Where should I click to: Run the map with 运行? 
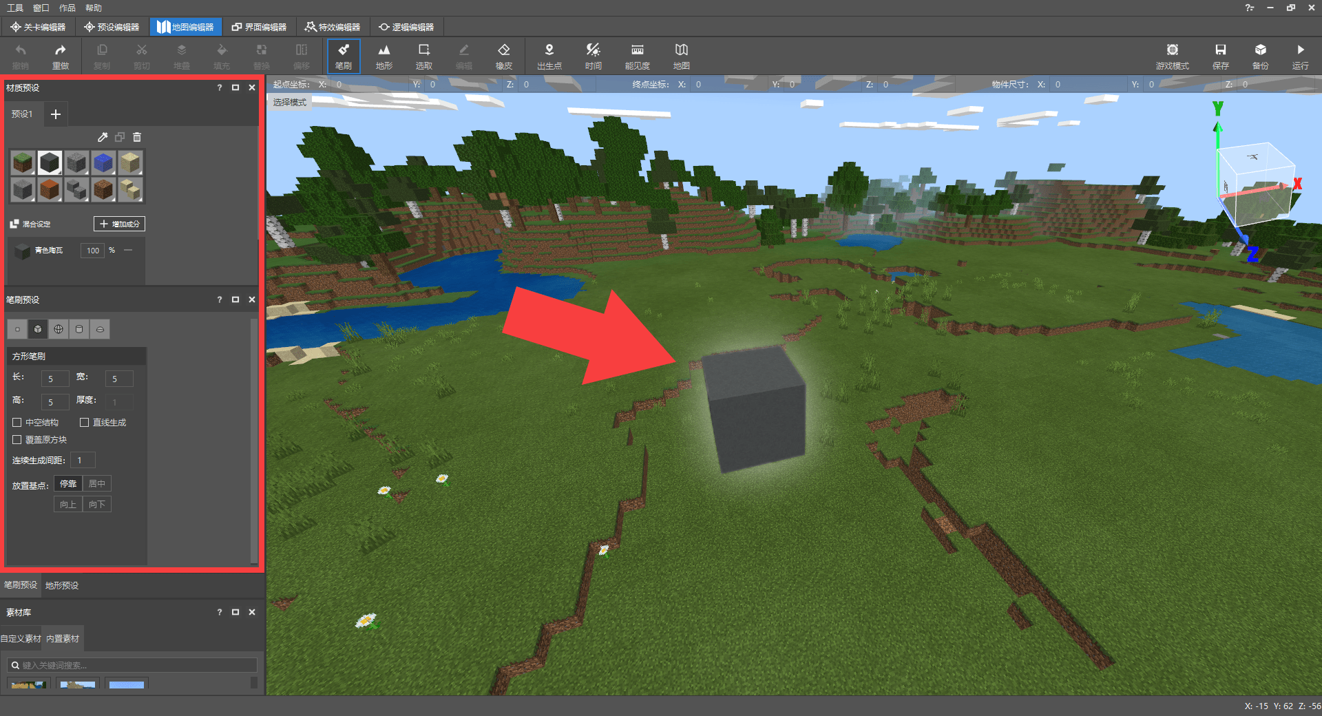point(1300,56)
